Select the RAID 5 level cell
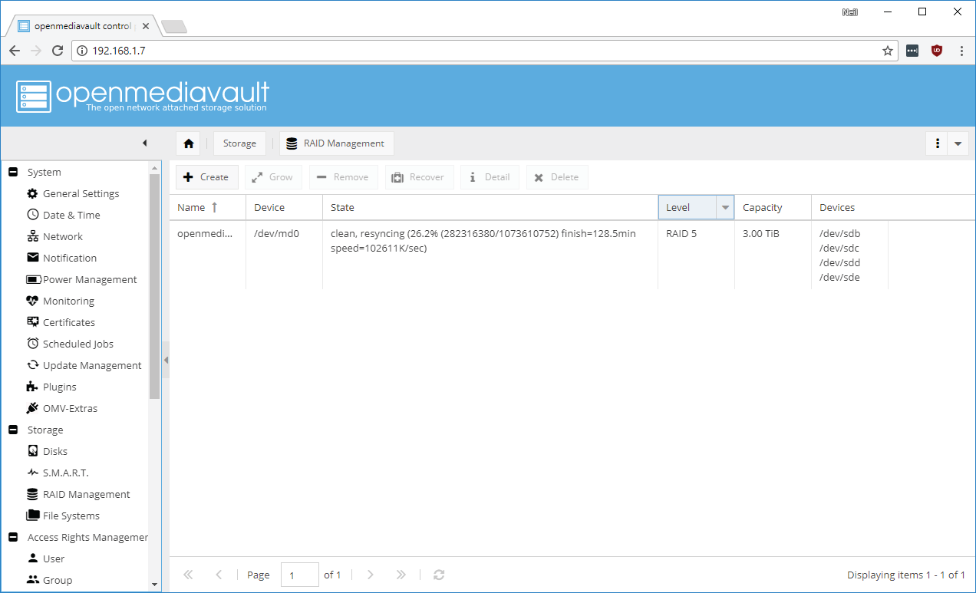 [x=696, y=255]
